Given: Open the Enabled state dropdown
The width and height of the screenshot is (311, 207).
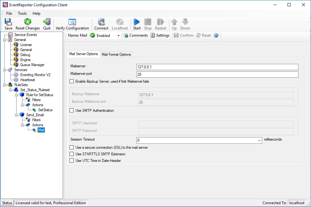Looking at the screenshot, I should point(118,36).
